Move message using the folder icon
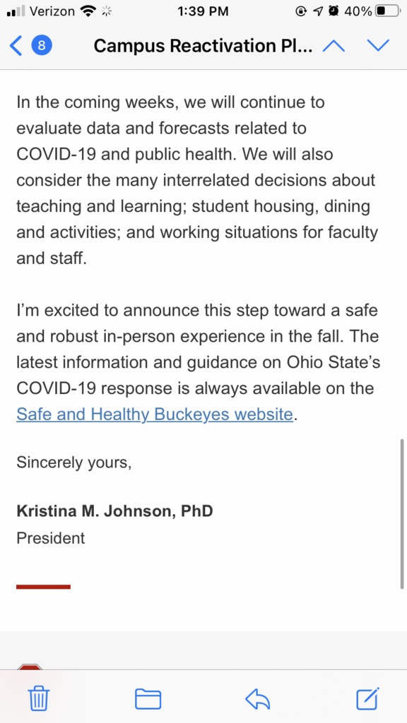 148,698
